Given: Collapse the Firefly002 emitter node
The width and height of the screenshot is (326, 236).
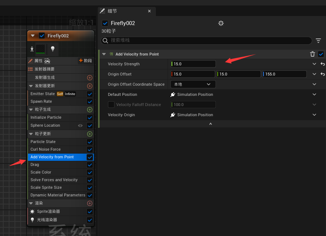Looking at the screenshot, I should [33, 36].
